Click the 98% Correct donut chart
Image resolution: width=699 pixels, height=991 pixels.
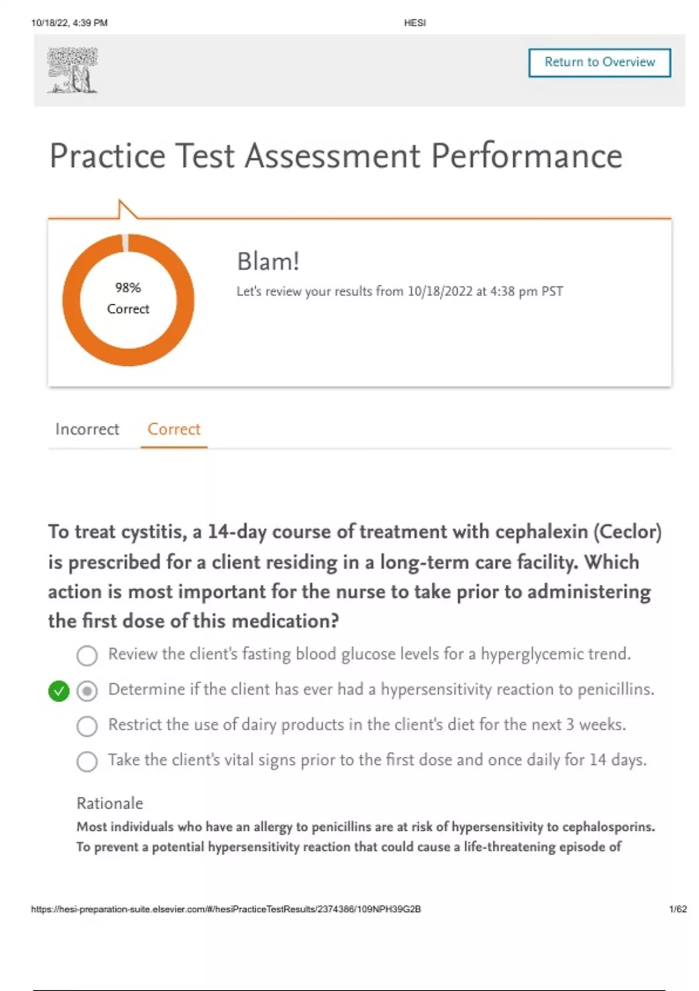(x=128, y=298)
